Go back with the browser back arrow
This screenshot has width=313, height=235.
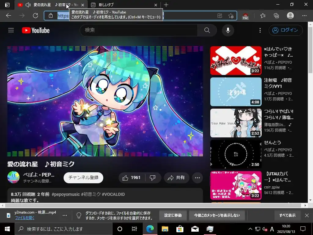tap(9, 16)
